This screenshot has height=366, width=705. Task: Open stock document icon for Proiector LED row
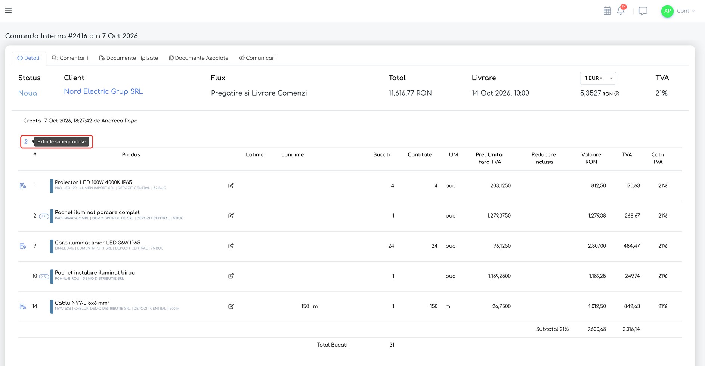click(23, 186)
